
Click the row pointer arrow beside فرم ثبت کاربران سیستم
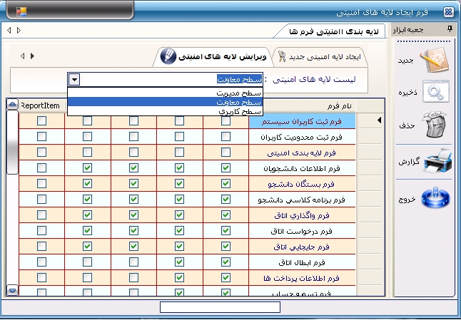pyautogui.click(x=379, y=120)
